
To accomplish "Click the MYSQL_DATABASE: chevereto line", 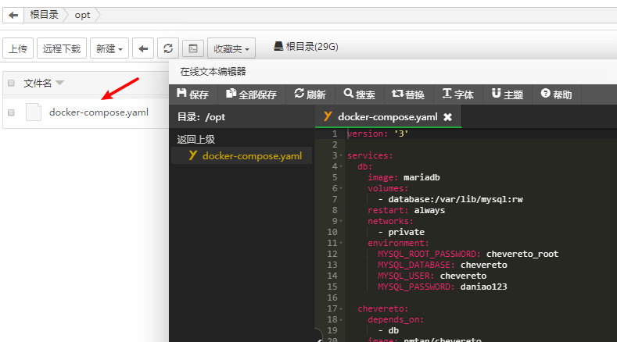I will pos(443,265).
